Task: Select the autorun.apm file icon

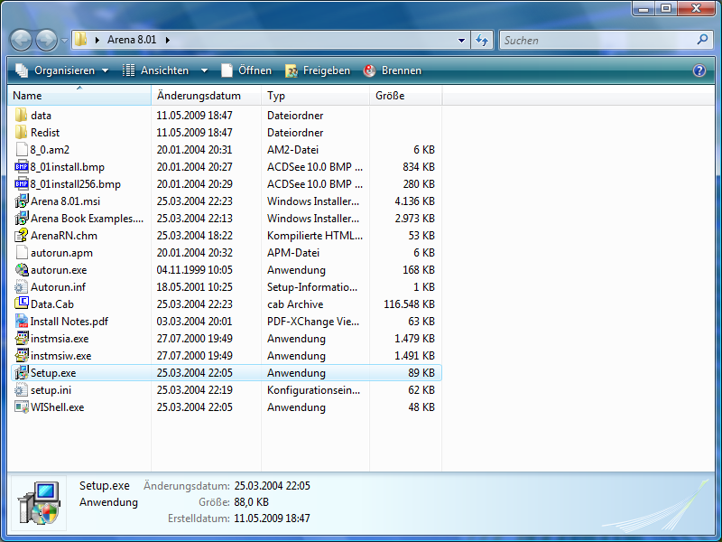Action: [22, 253]
